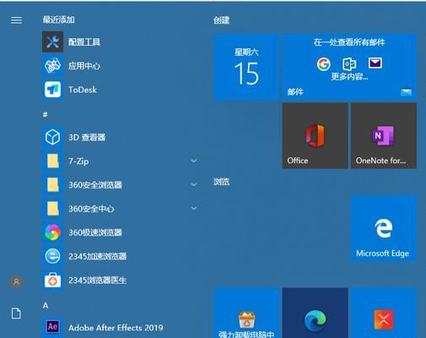Open the Documents icon in the sidebar
The height and width of the screenshot is (338, 426).
point(16,313)
